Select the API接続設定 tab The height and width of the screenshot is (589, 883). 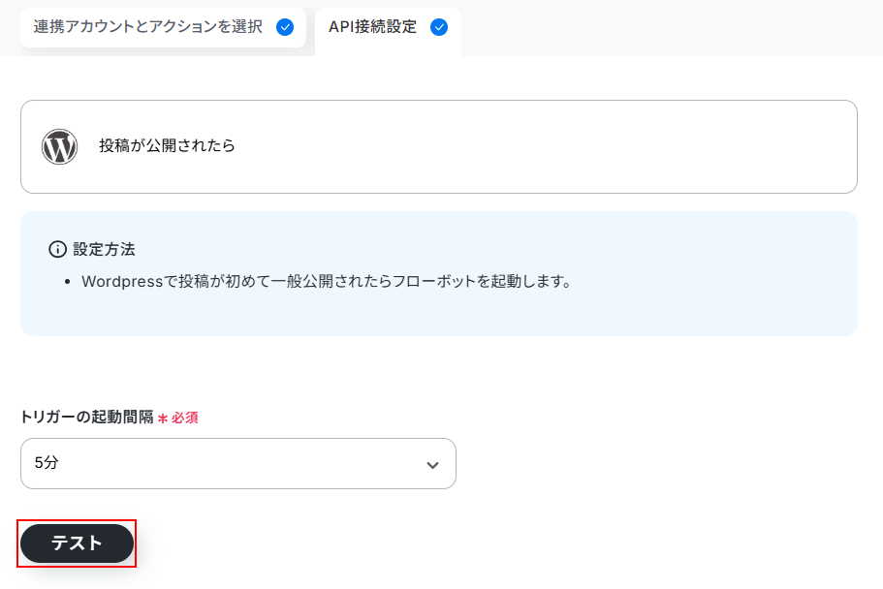coord(373,27)
